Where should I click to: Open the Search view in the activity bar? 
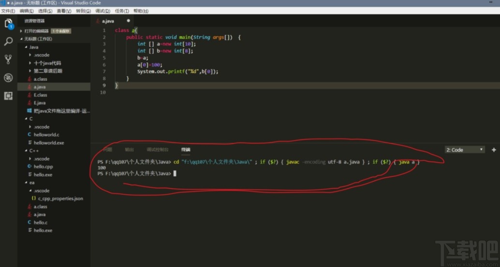tap(9, 41)
